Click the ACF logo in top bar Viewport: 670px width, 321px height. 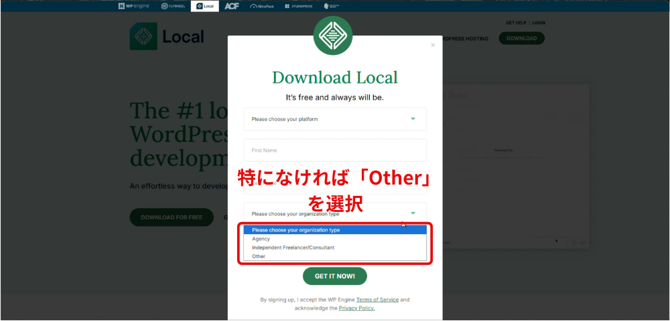[232, 6]
